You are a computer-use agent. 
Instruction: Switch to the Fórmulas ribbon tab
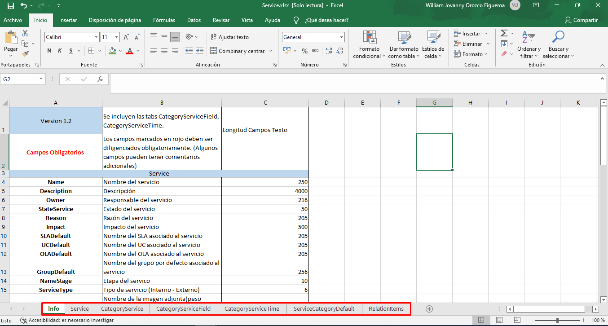(x=164, y=20)
